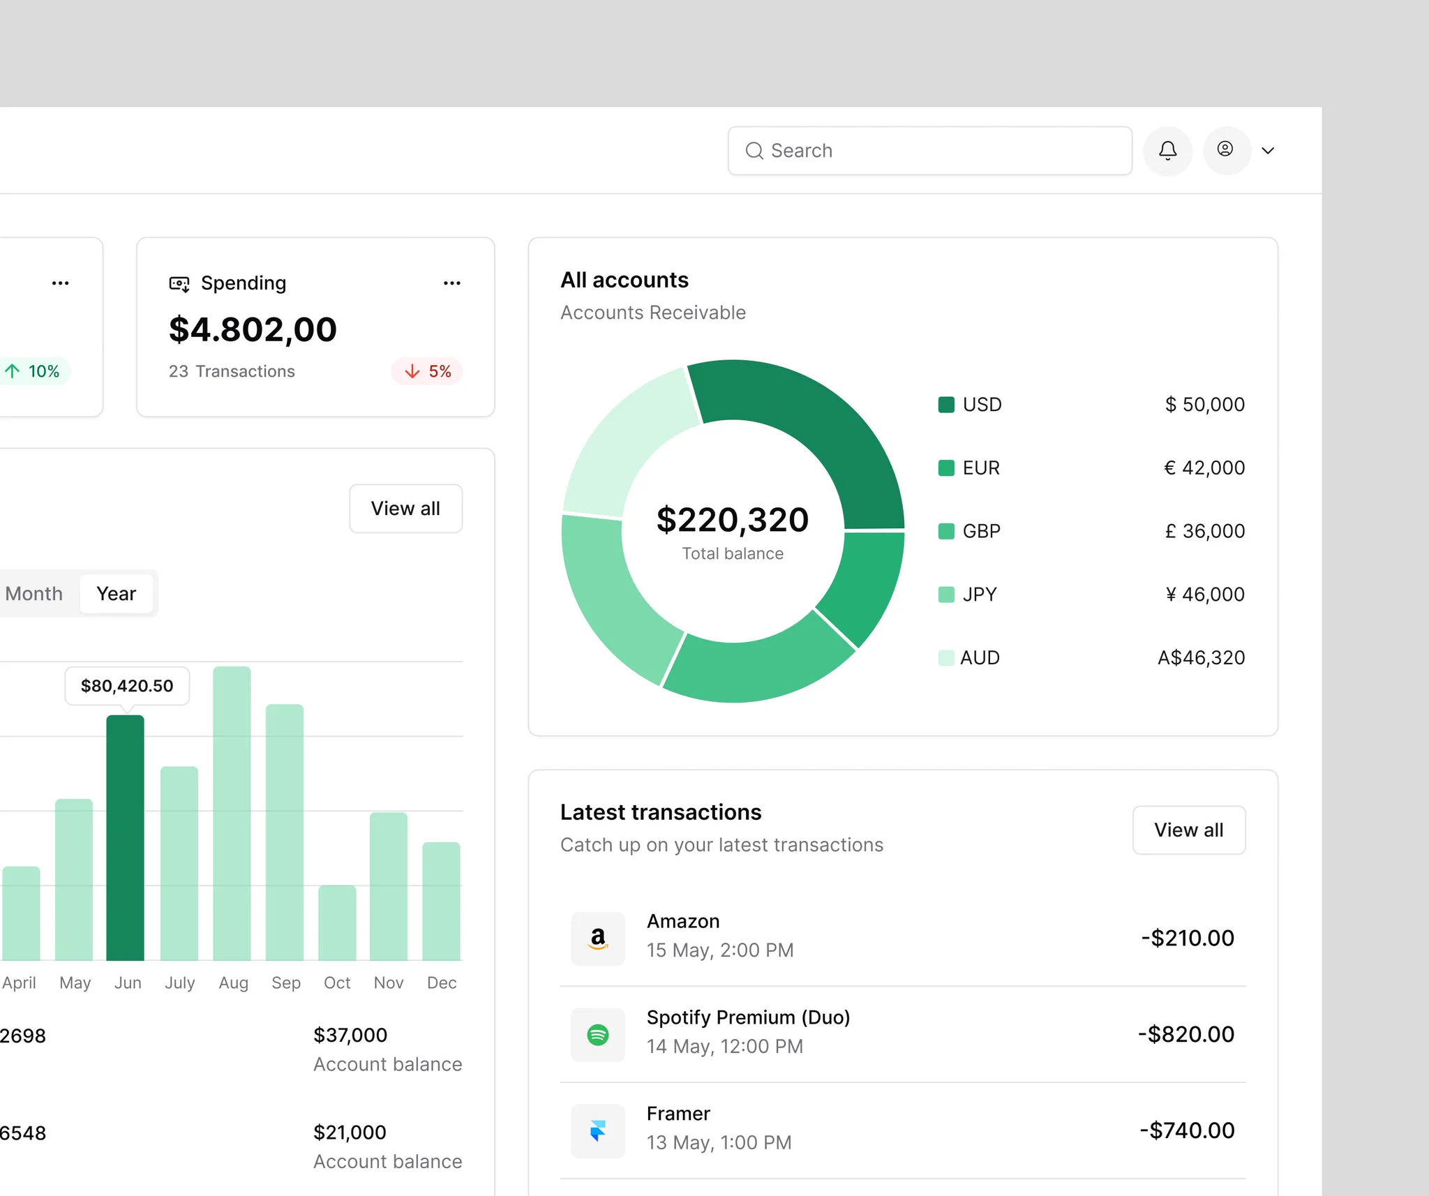The height and width of the screenshot is (1196, 1429).
Task: Select the Oct bar in chart
Action: 337,922
